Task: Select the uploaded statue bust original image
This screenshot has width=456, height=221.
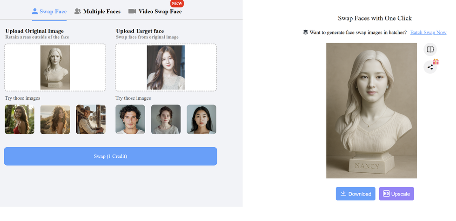Action: (55, 67)
